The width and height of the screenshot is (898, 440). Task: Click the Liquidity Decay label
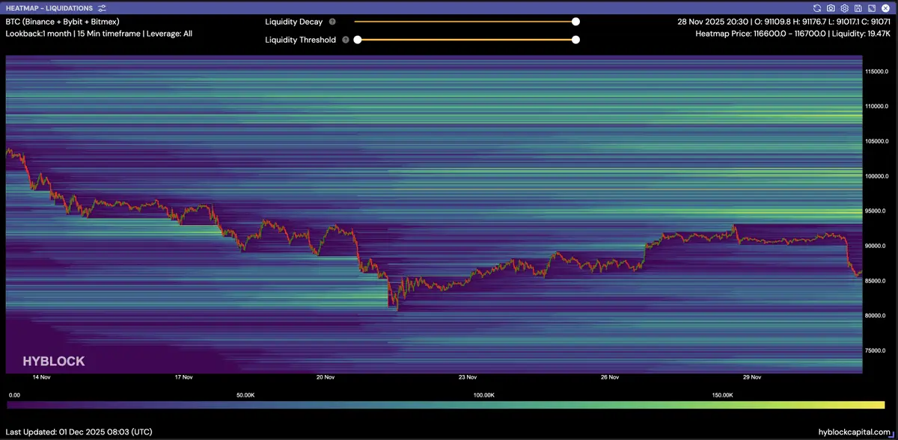coord(294,22)
